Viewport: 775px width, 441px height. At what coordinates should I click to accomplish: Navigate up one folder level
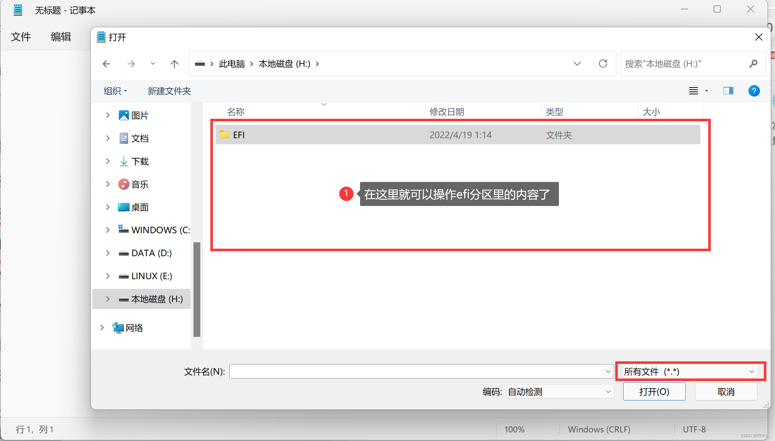(x=174, y=64)
